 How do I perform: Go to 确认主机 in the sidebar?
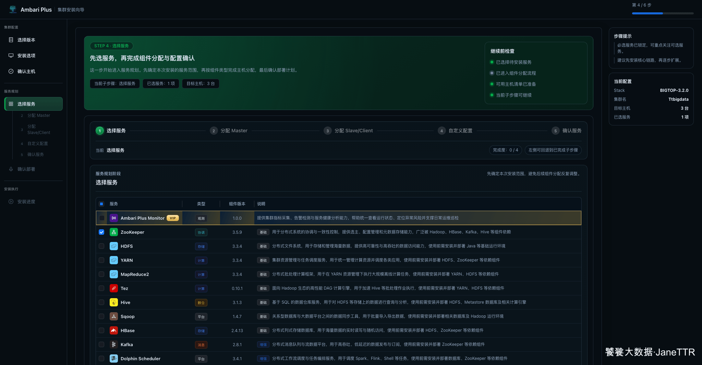pyautogui.click(x=33, y=71)
